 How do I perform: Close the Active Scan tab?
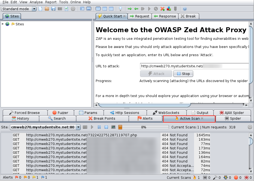pos(202,118)
